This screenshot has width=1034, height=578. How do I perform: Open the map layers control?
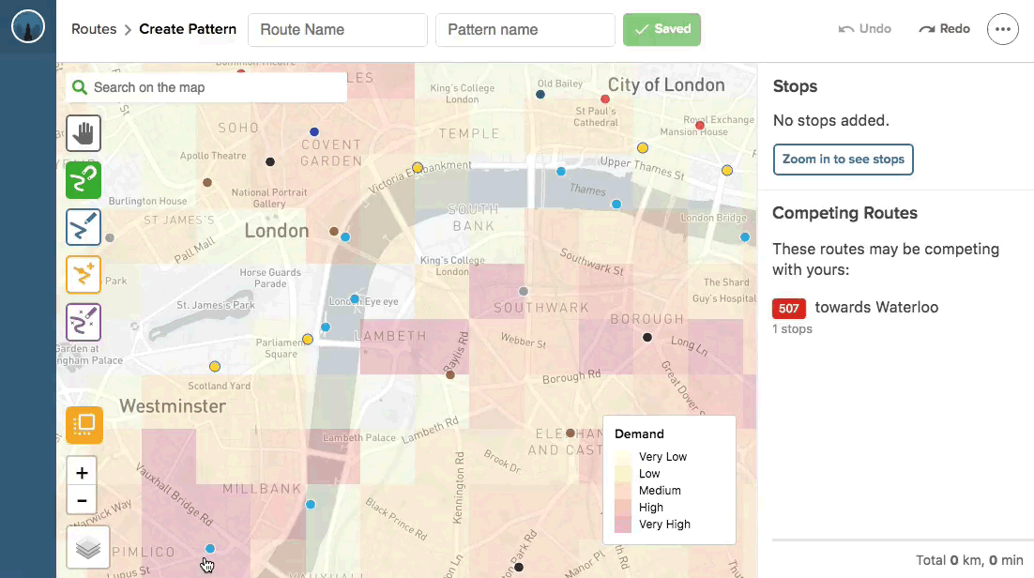[x=87, y=547]
